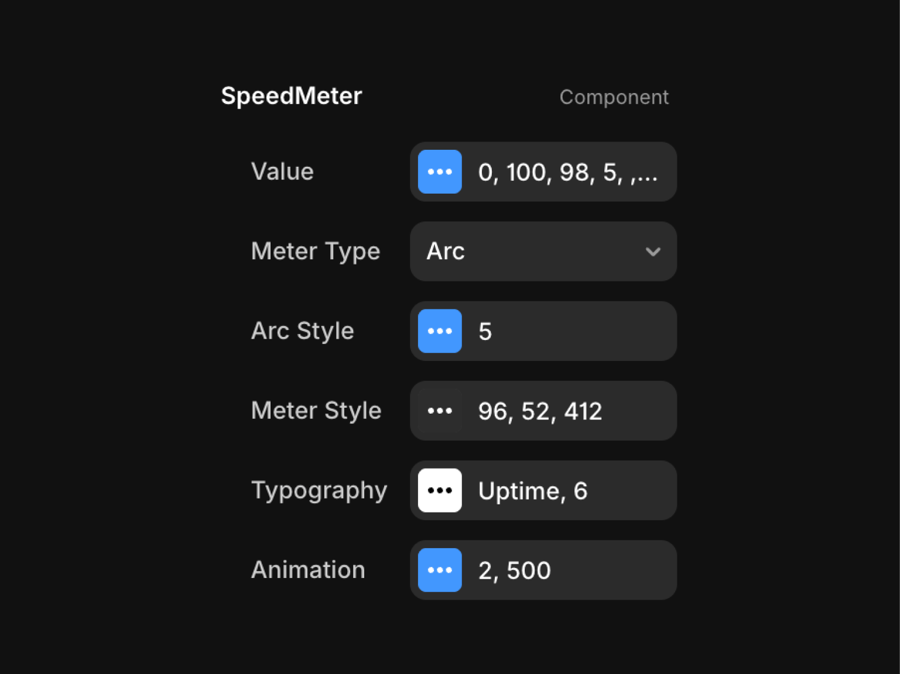Click the Value field showing 0, 100, 98
The width and height of the screenshot is (900, 674).
tap(567, 173)
